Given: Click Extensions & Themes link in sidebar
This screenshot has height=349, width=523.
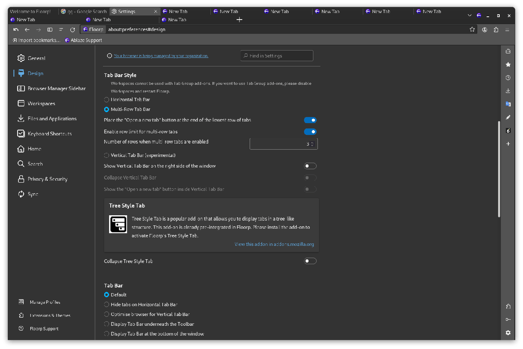Looking at the screenshot, I should (x=50, y=316).
